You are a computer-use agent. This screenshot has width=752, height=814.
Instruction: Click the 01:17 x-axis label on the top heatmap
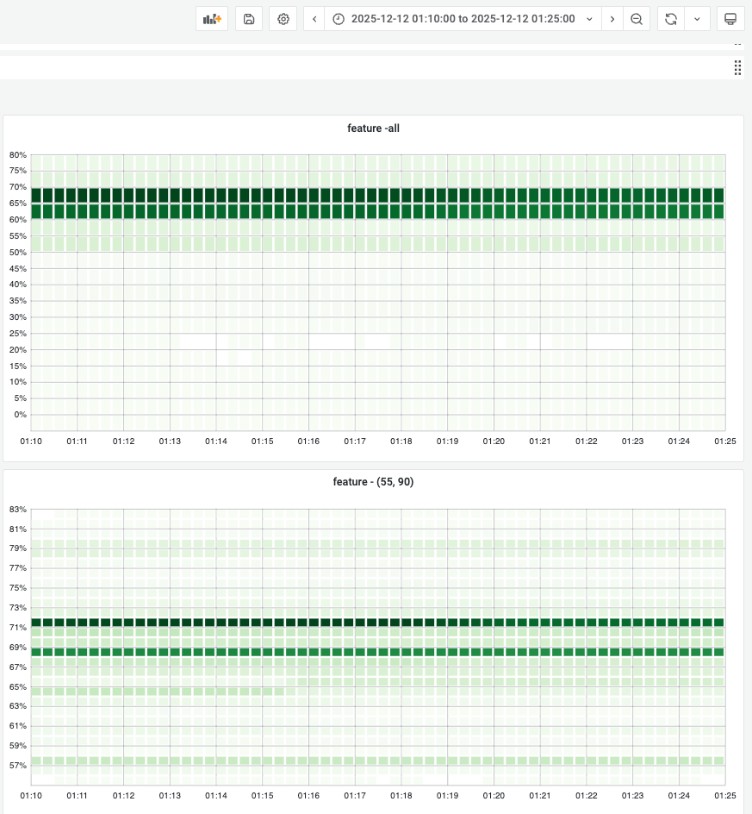coord(355,441)
